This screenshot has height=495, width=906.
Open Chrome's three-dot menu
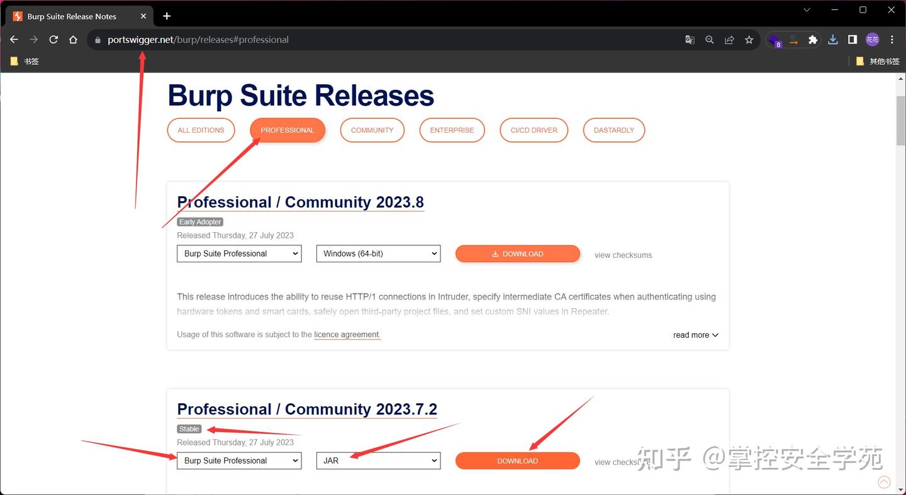click(x=893, y=39)
